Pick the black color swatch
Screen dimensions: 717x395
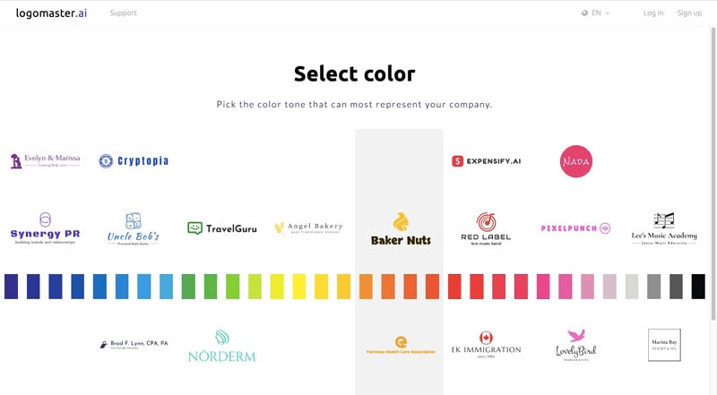(x=698, y=287)
